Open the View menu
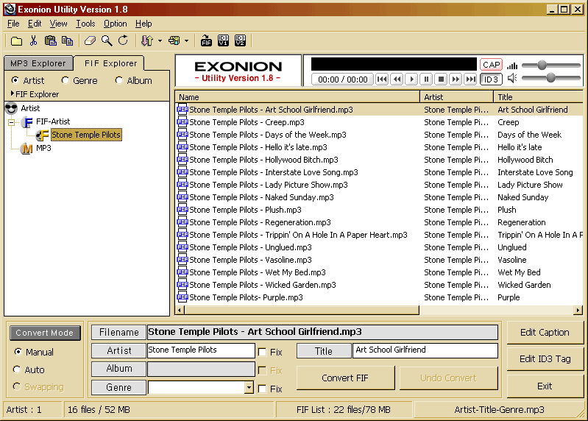 click(x=58, y=24)
